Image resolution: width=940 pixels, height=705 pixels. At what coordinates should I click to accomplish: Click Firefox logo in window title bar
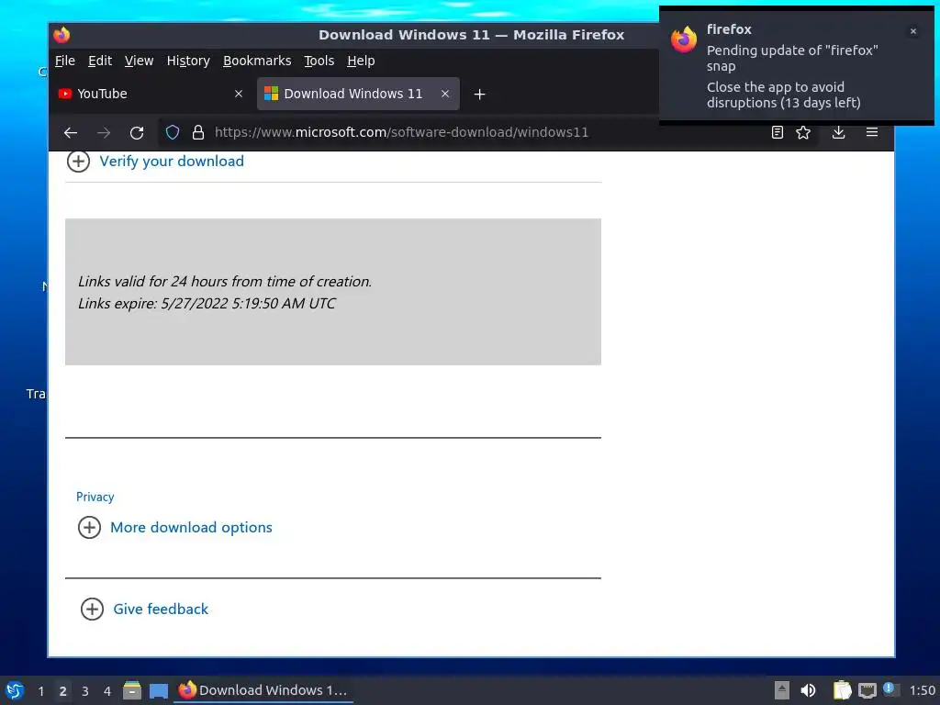62,35
